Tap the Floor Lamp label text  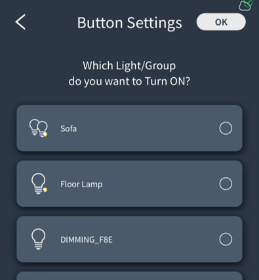pyautogui.click(x=81, y=184)
